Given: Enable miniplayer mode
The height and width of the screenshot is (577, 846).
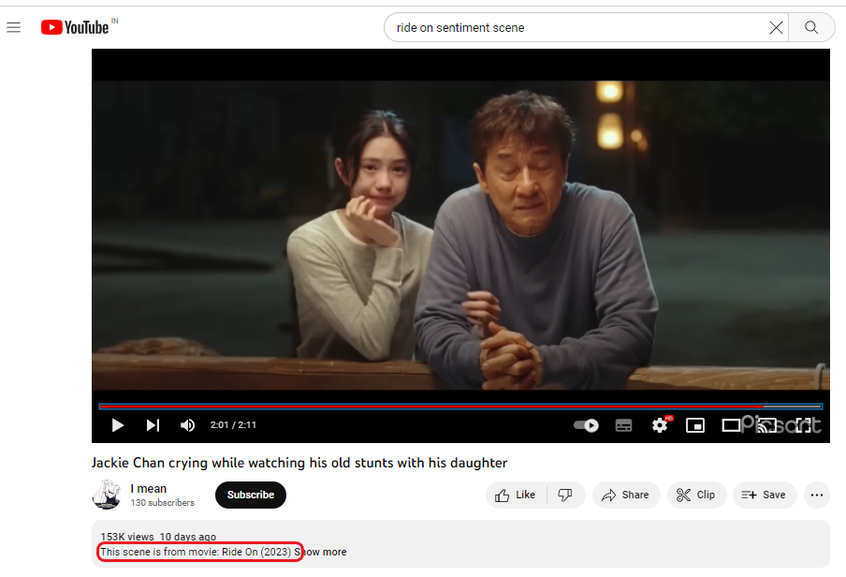Looking at the screenshot, I should point(695,425).
